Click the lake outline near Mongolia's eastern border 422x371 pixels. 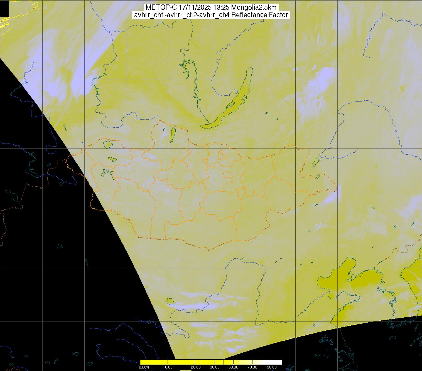coord(316,161)
